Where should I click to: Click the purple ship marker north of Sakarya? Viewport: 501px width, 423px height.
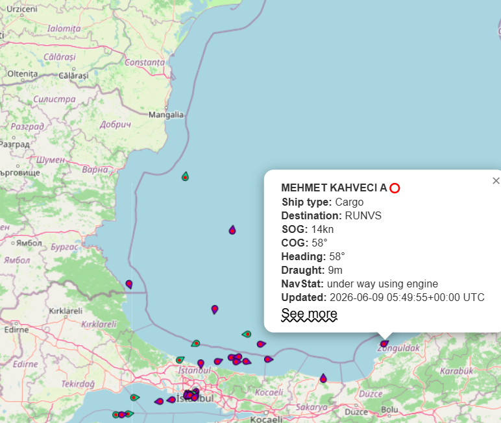click(x=323, y=378)
